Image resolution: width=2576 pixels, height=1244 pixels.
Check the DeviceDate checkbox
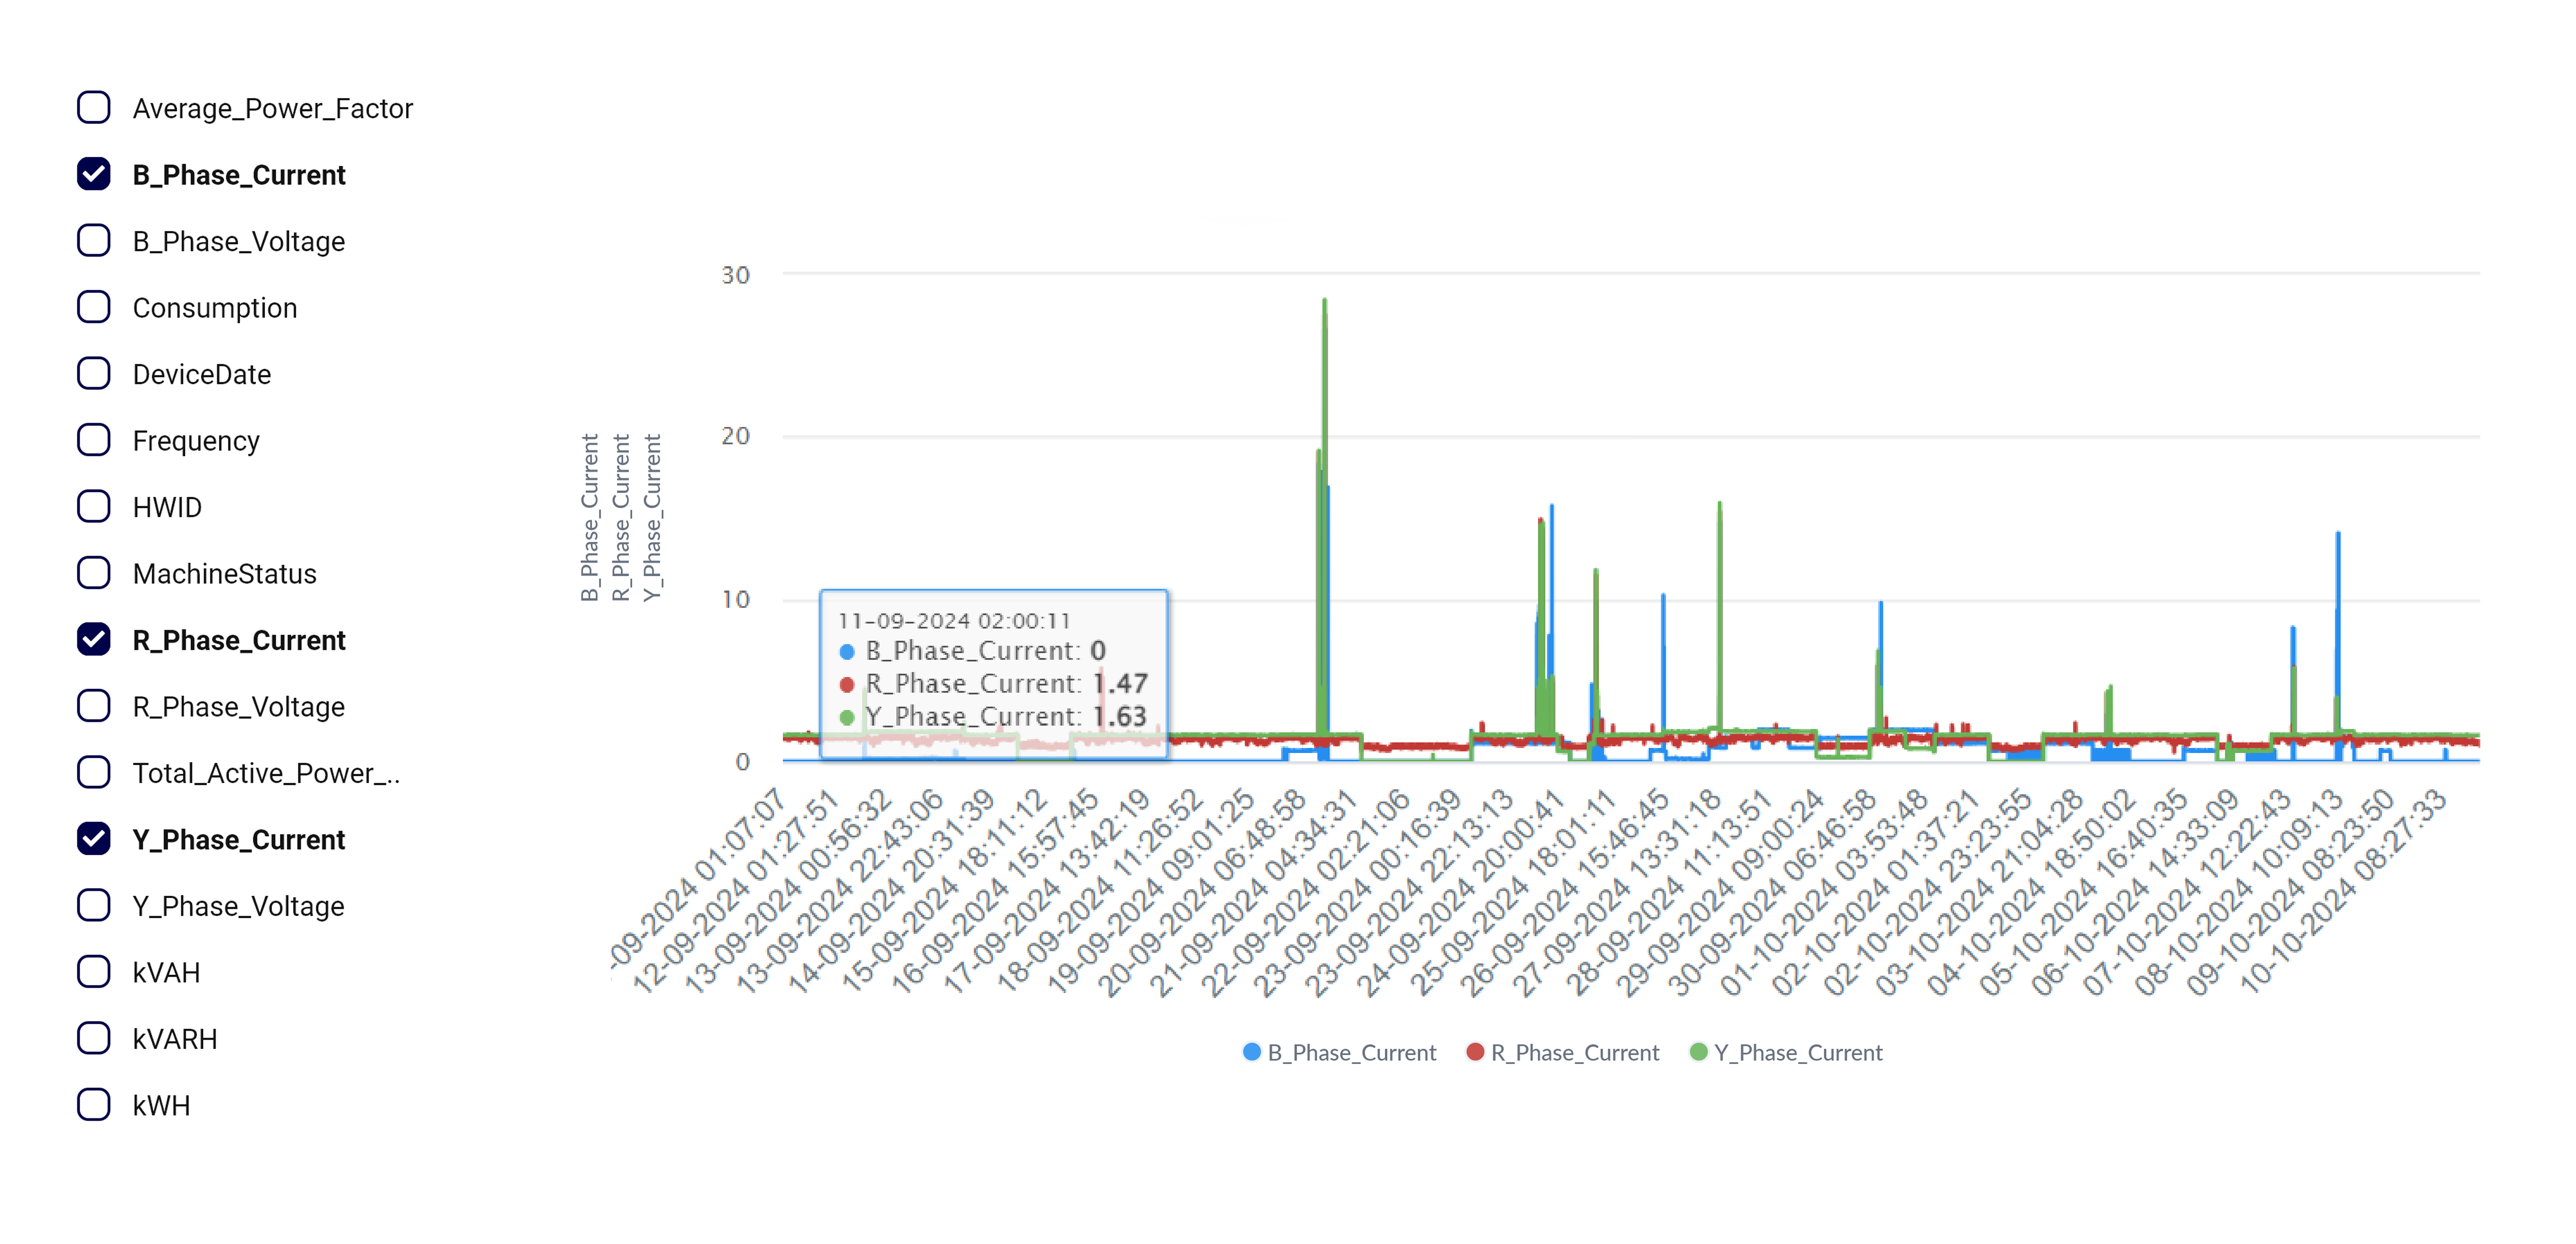[94, 374]
